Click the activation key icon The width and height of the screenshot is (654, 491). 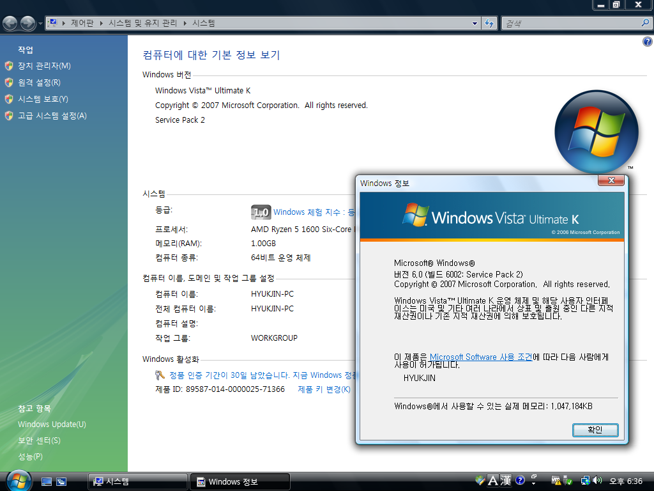coord(160,375)
